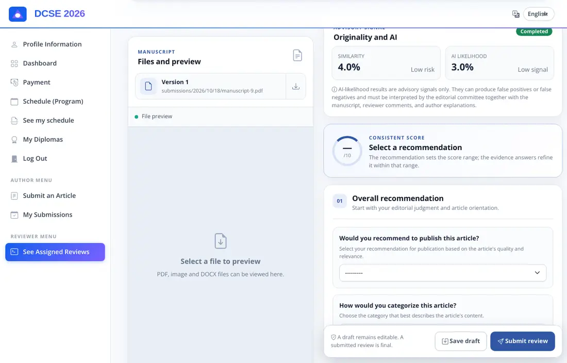The height and width of the screenshot is (363, 567).
Task: Submit the review
Action: 523,341
